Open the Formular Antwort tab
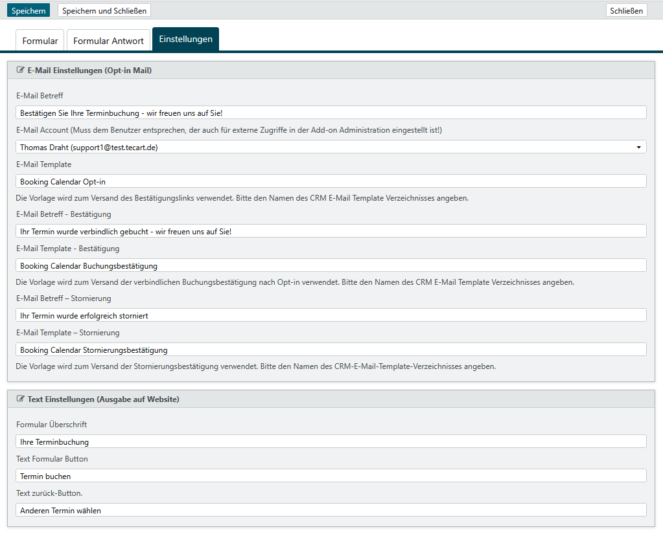This screenshot has height=536, width=663. click(x=108, y=41)
